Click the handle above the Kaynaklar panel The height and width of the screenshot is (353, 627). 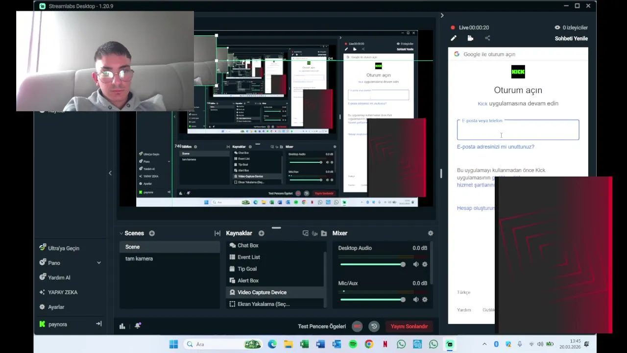[276, 228]
